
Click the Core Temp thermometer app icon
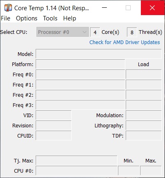[x=8, y=8]
